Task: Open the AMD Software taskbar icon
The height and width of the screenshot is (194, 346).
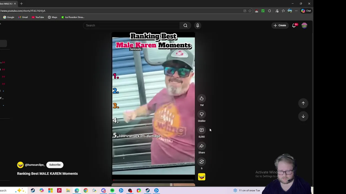Action: click(59, 190)
